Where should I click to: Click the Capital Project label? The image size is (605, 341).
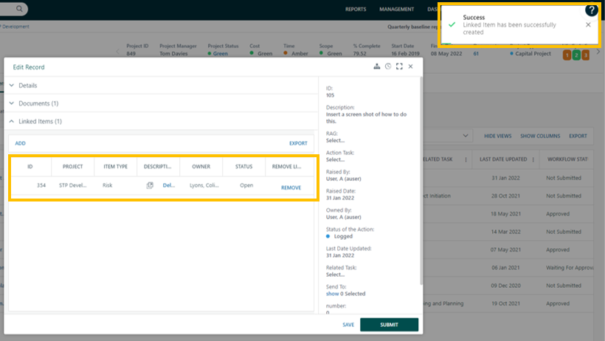[x=533, y=54]
